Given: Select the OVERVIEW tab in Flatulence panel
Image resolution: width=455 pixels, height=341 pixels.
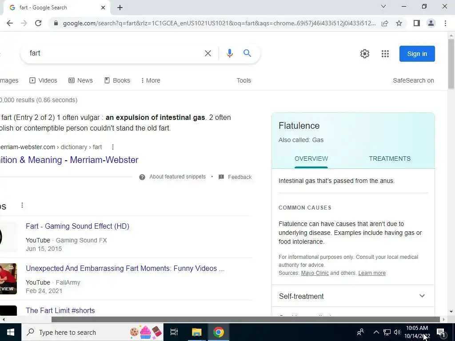Looking at the screenshot, I should tap(311, 159).
